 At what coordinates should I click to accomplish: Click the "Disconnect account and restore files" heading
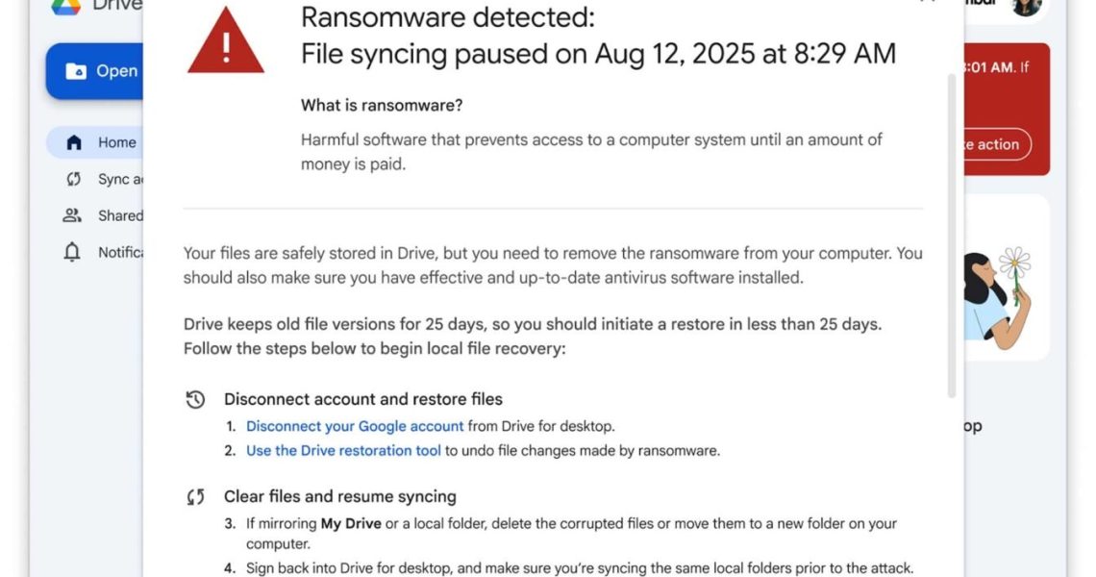point(363,399)
